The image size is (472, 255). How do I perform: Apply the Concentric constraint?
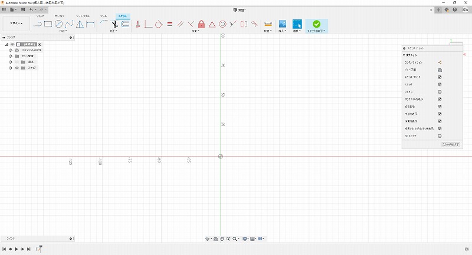pos(222,24)
